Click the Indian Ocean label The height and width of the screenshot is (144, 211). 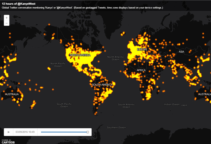(x=172, y=104)
